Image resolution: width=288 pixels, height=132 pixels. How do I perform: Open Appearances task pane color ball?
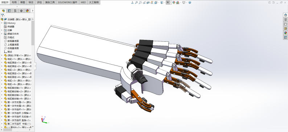(285, 33)
